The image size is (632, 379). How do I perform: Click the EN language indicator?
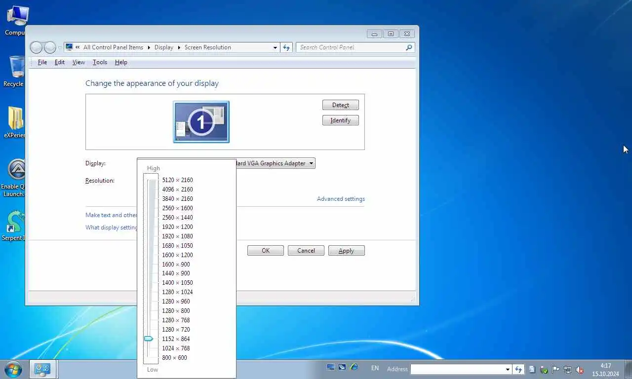click(x=375, y=368)
